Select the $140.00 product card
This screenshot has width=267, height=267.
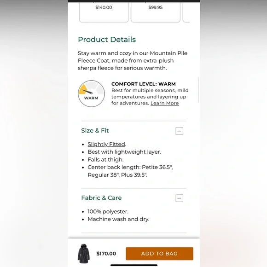(104, 11)
